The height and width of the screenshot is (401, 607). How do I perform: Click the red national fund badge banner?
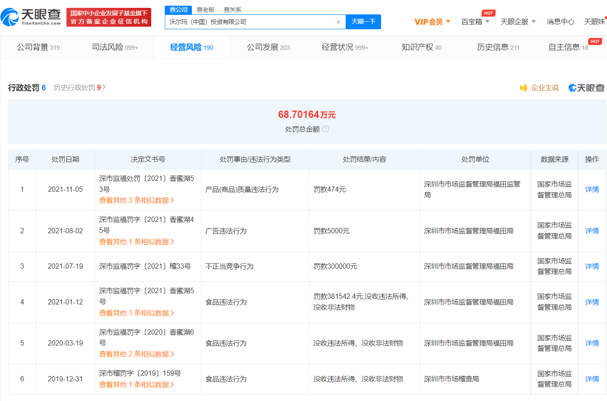109,17
